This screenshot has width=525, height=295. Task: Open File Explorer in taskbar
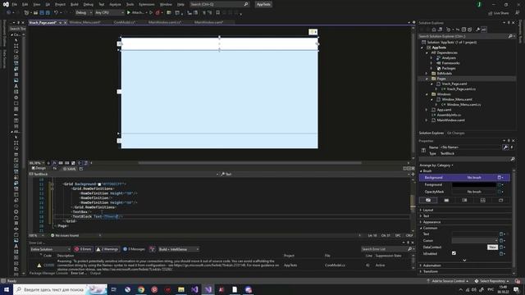point(181,289)
